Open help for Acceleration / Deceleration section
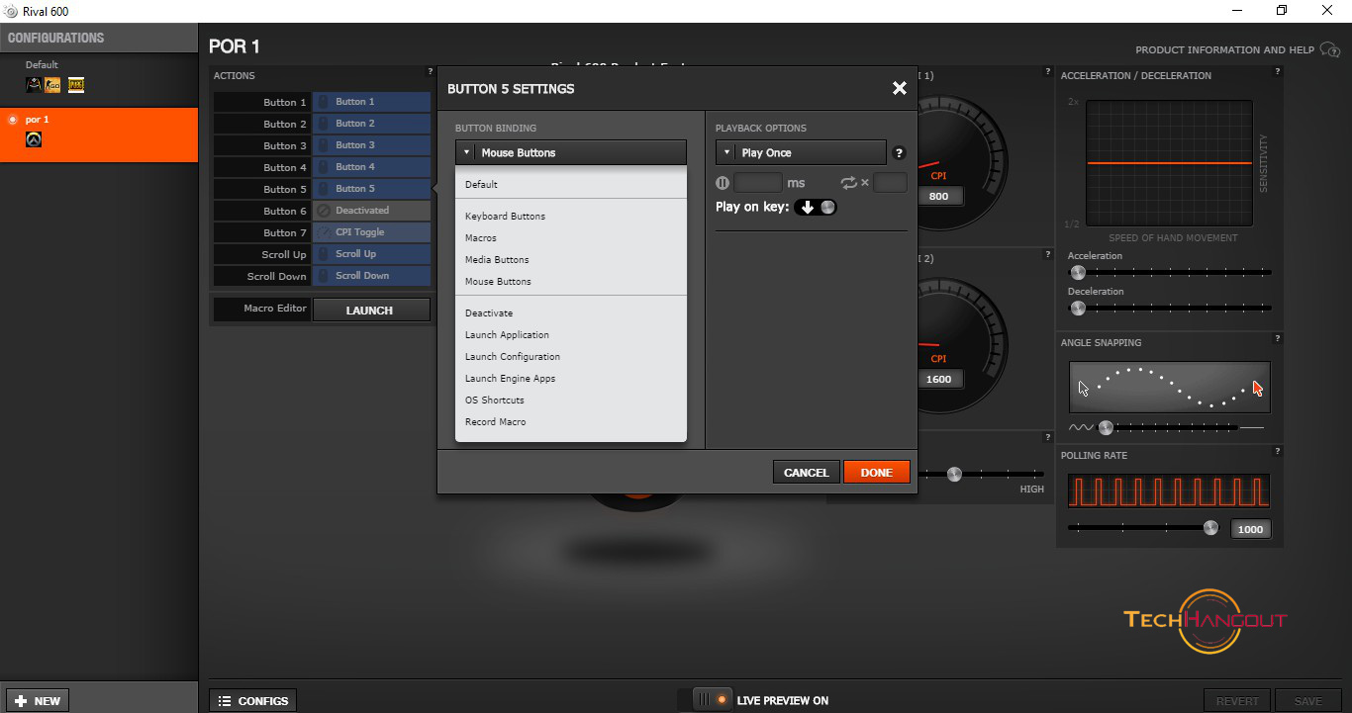 pyautogui.click(x=1278, y=71)
